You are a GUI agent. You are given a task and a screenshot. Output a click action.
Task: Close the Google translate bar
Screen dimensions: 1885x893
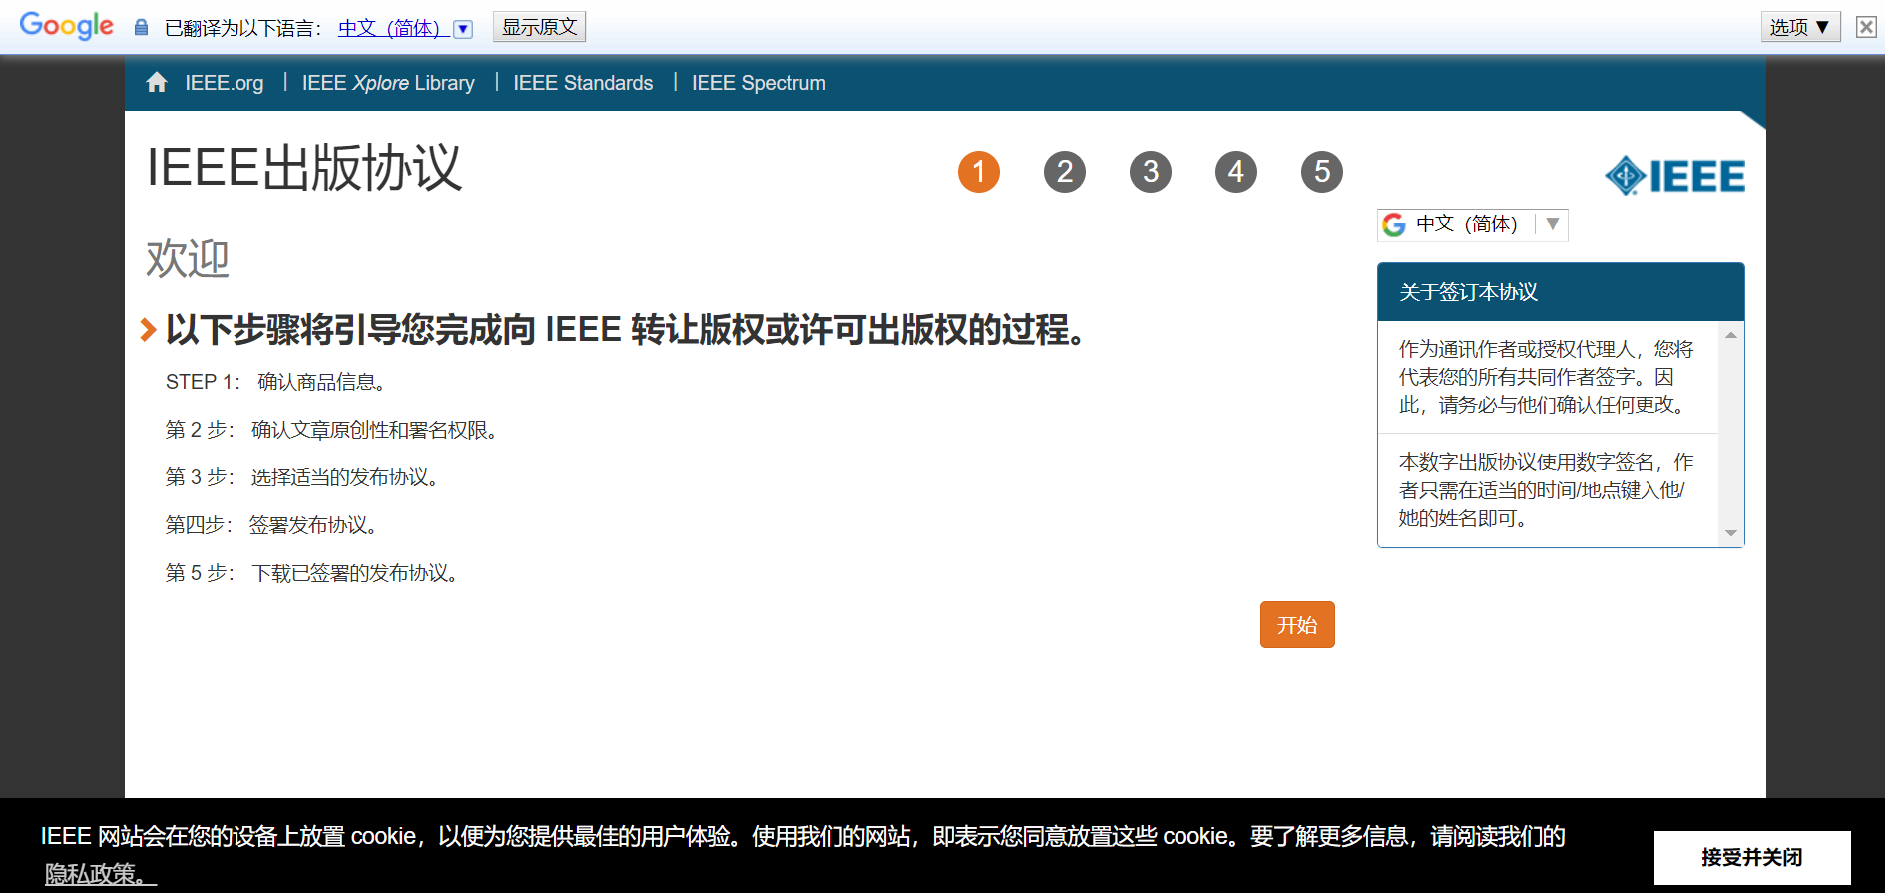pyautogui.click(x=1866, y=27)
